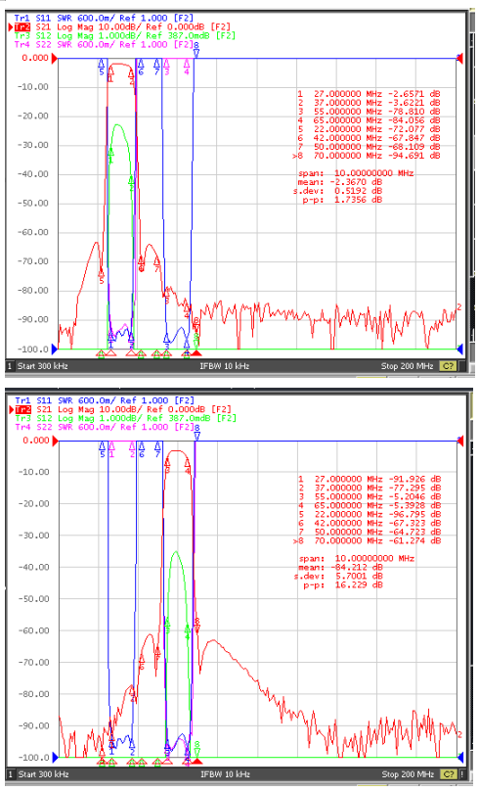
Task: Click IFBW 10 kHz label in bottom window
Action: (x=225, y=773)
